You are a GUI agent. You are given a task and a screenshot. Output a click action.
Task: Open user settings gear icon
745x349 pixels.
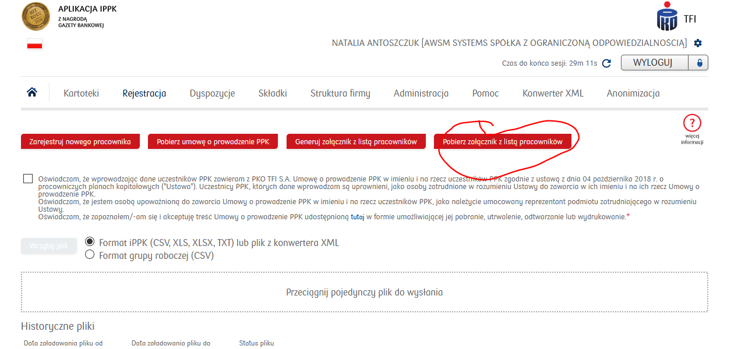coord(698,43)
